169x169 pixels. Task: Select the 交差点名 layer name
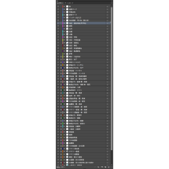[x=72, y=12]
